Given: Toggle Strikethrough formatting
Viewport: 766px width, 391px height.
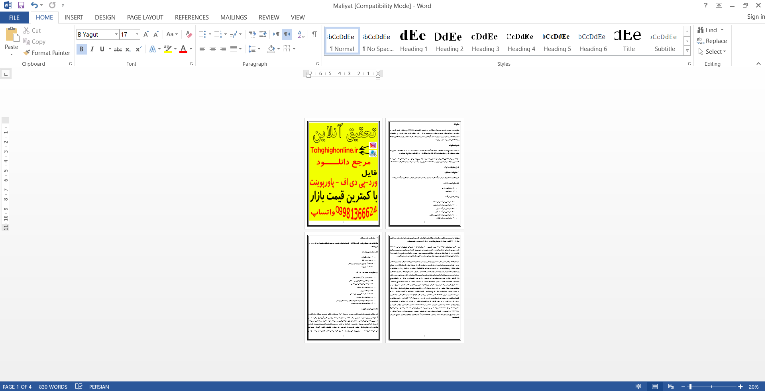Looking at the screenshot, I should tap(118, 49).
